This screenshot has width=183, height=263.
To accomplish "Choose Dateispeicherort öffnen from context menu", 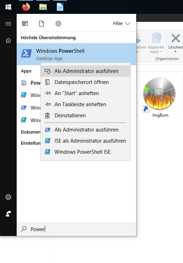I will click(85, 82).
